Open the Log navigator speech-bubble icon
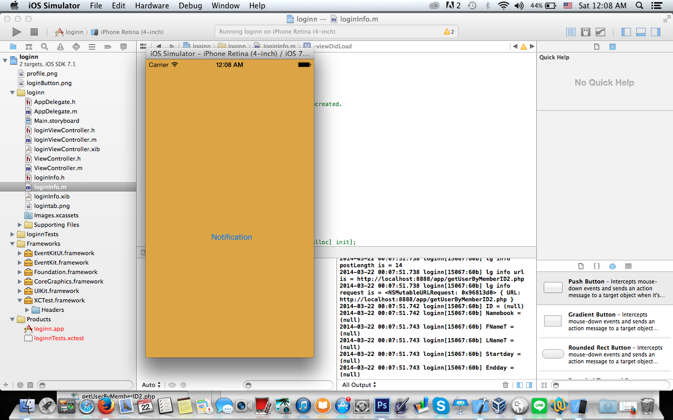This screenshot has width=673, height=420. tap(124, 47)
